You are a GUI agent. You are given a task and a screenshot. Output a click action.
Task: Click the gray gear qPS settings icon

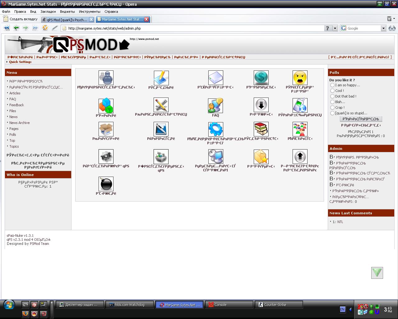[106, 156]
